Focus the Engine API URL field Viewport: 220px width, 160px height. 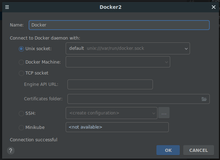110,84
